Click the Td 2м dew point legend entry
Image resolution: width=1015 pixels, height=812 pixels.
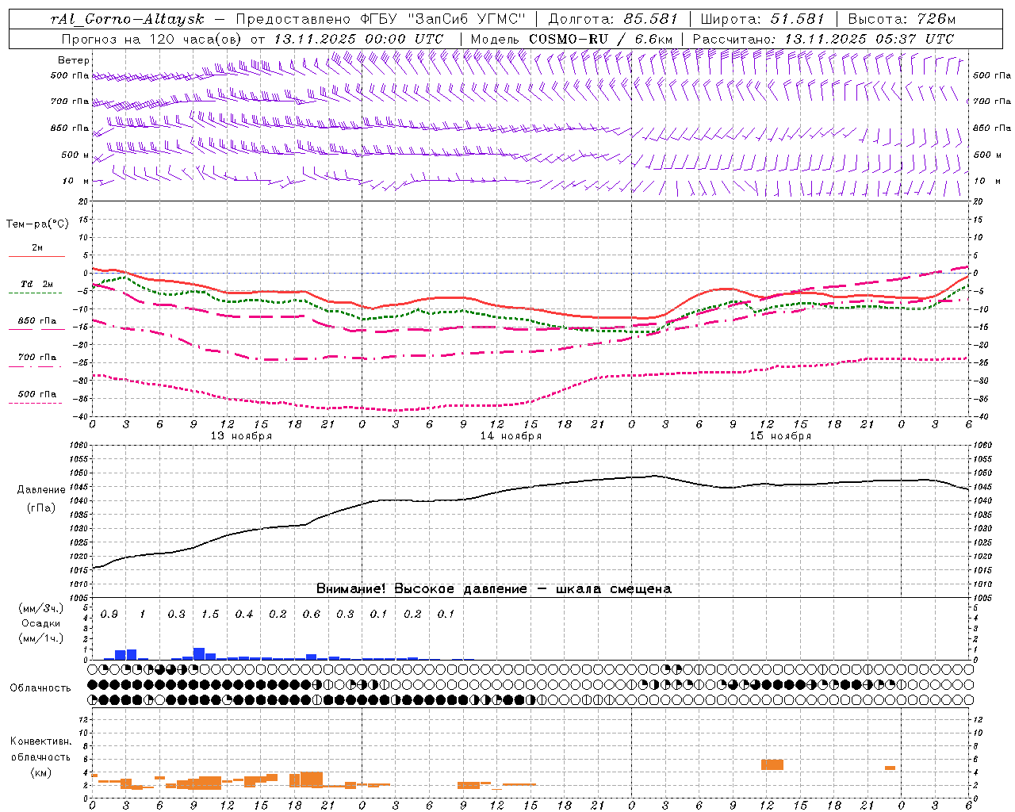(36, 284)
